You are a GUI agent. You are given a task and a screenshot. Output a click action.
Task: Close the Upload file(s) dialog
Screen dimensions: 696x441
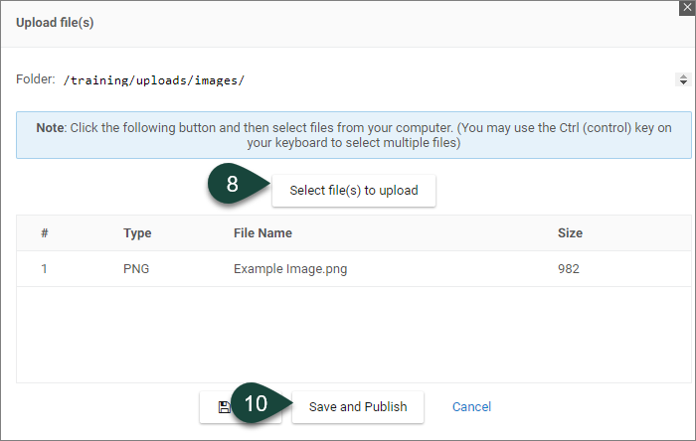685,7
